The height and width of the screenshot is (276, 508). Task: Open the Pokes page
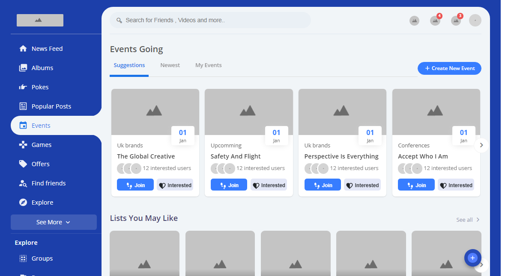(40, 87)
